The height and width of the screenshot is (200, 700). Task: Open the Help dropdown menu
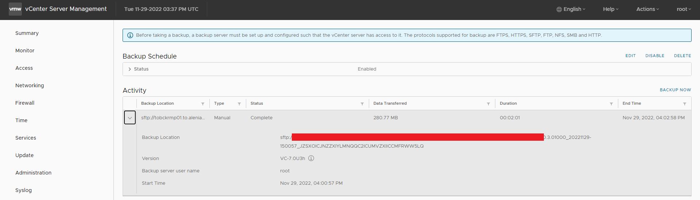click(611, 9)
